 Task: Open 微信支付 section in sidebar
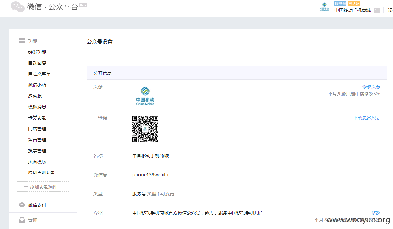[37, 205]
